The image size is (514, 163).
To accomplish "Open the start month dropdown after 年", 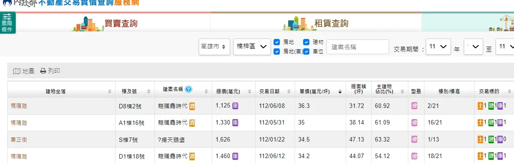I will pyautogui.click(x=473, y=47).
